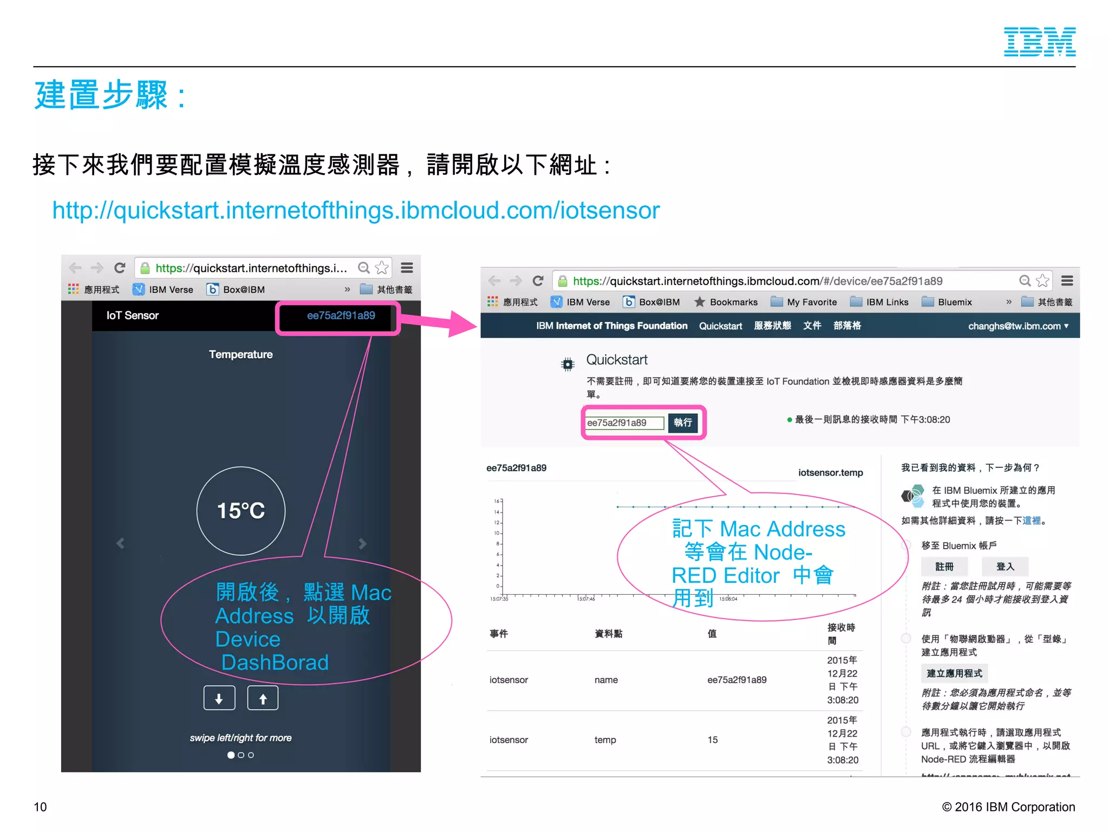Open Bluemix bookmarks folder

tap(947, 302)
